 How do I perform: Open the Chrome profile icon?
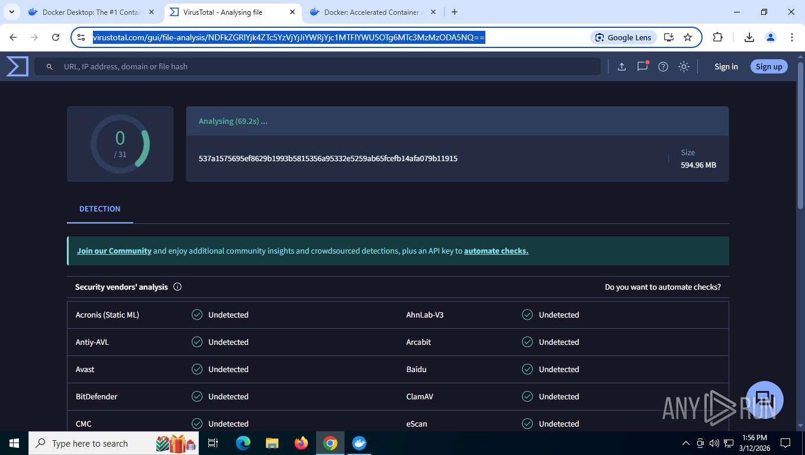771,37
